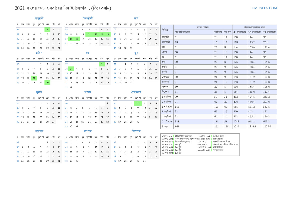The image size is (292, 207).
Task: Click the অক্টোবর month heading
Action: [39, 131]
